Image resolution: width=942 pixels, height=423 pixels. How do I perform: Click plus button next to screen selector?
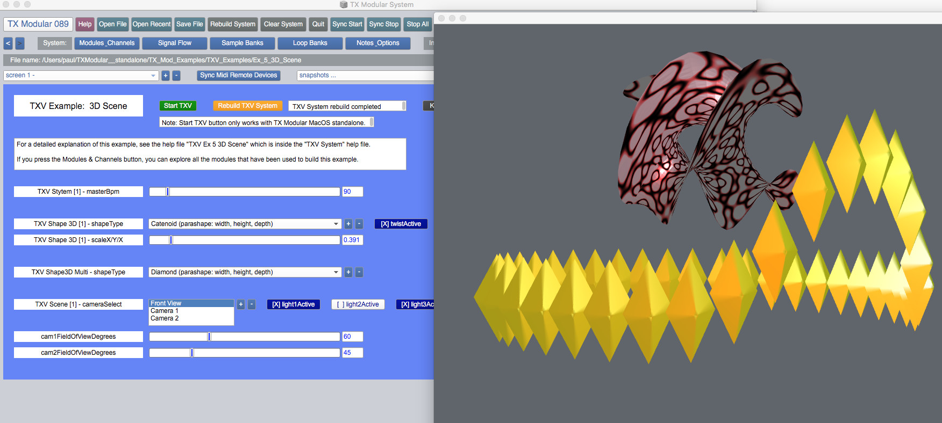pos(166,76)
